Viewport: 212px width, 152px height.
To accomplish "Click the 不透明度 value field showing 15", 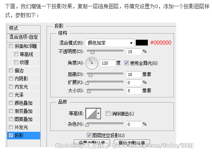I will point(134,52).
